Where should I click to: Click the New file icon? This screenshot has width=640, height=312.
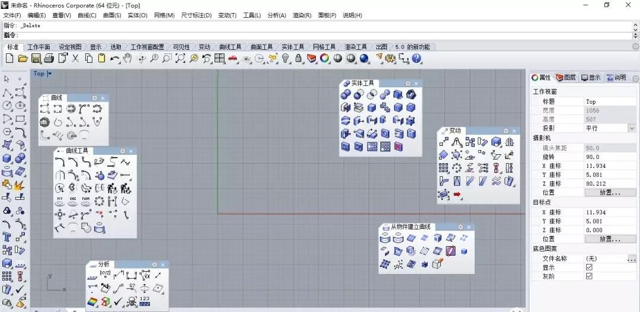(x=9, y=59)
